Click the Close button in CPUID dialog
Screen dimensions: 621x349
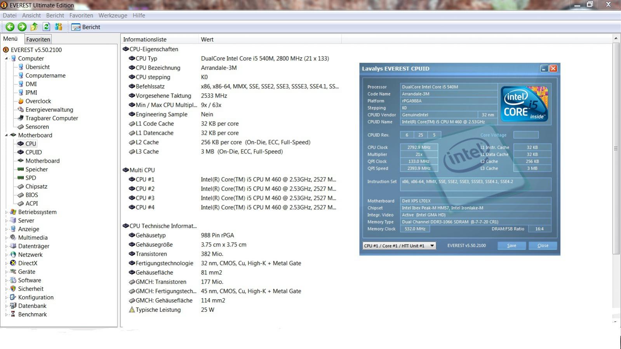coord(543,246)
